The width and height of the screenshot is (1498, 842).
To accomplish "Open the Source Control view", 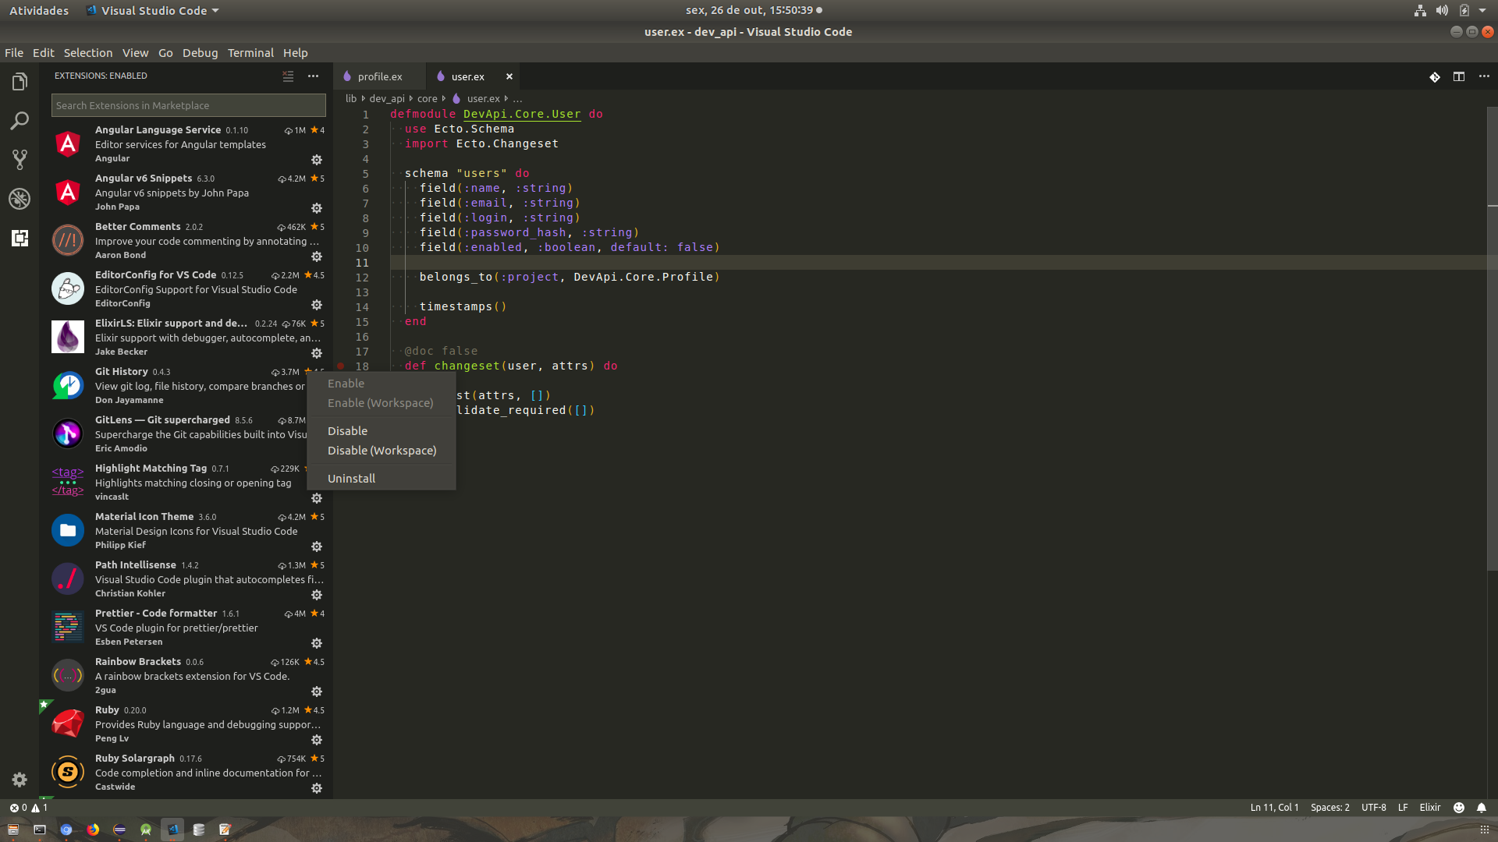I will point(20,160).
